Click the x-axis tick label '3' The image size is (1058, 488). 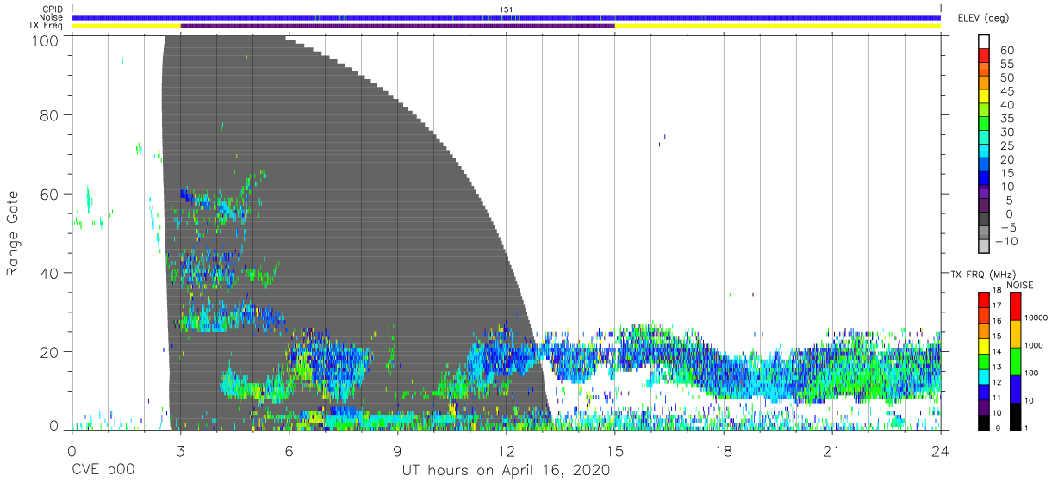[x=180, y=452]
